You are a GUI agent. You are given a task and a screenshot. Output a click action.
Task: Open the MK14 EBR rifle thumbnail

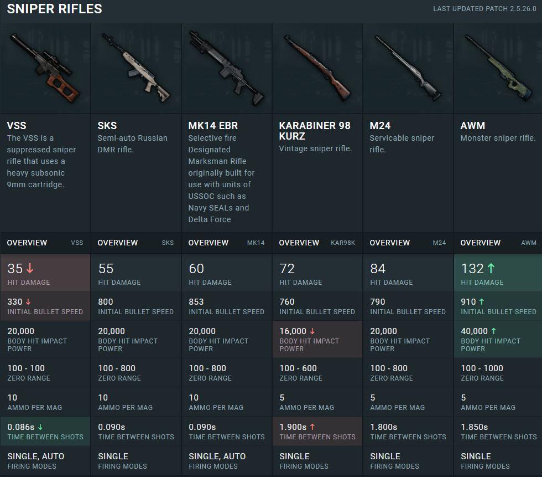[x=227, y=68]
